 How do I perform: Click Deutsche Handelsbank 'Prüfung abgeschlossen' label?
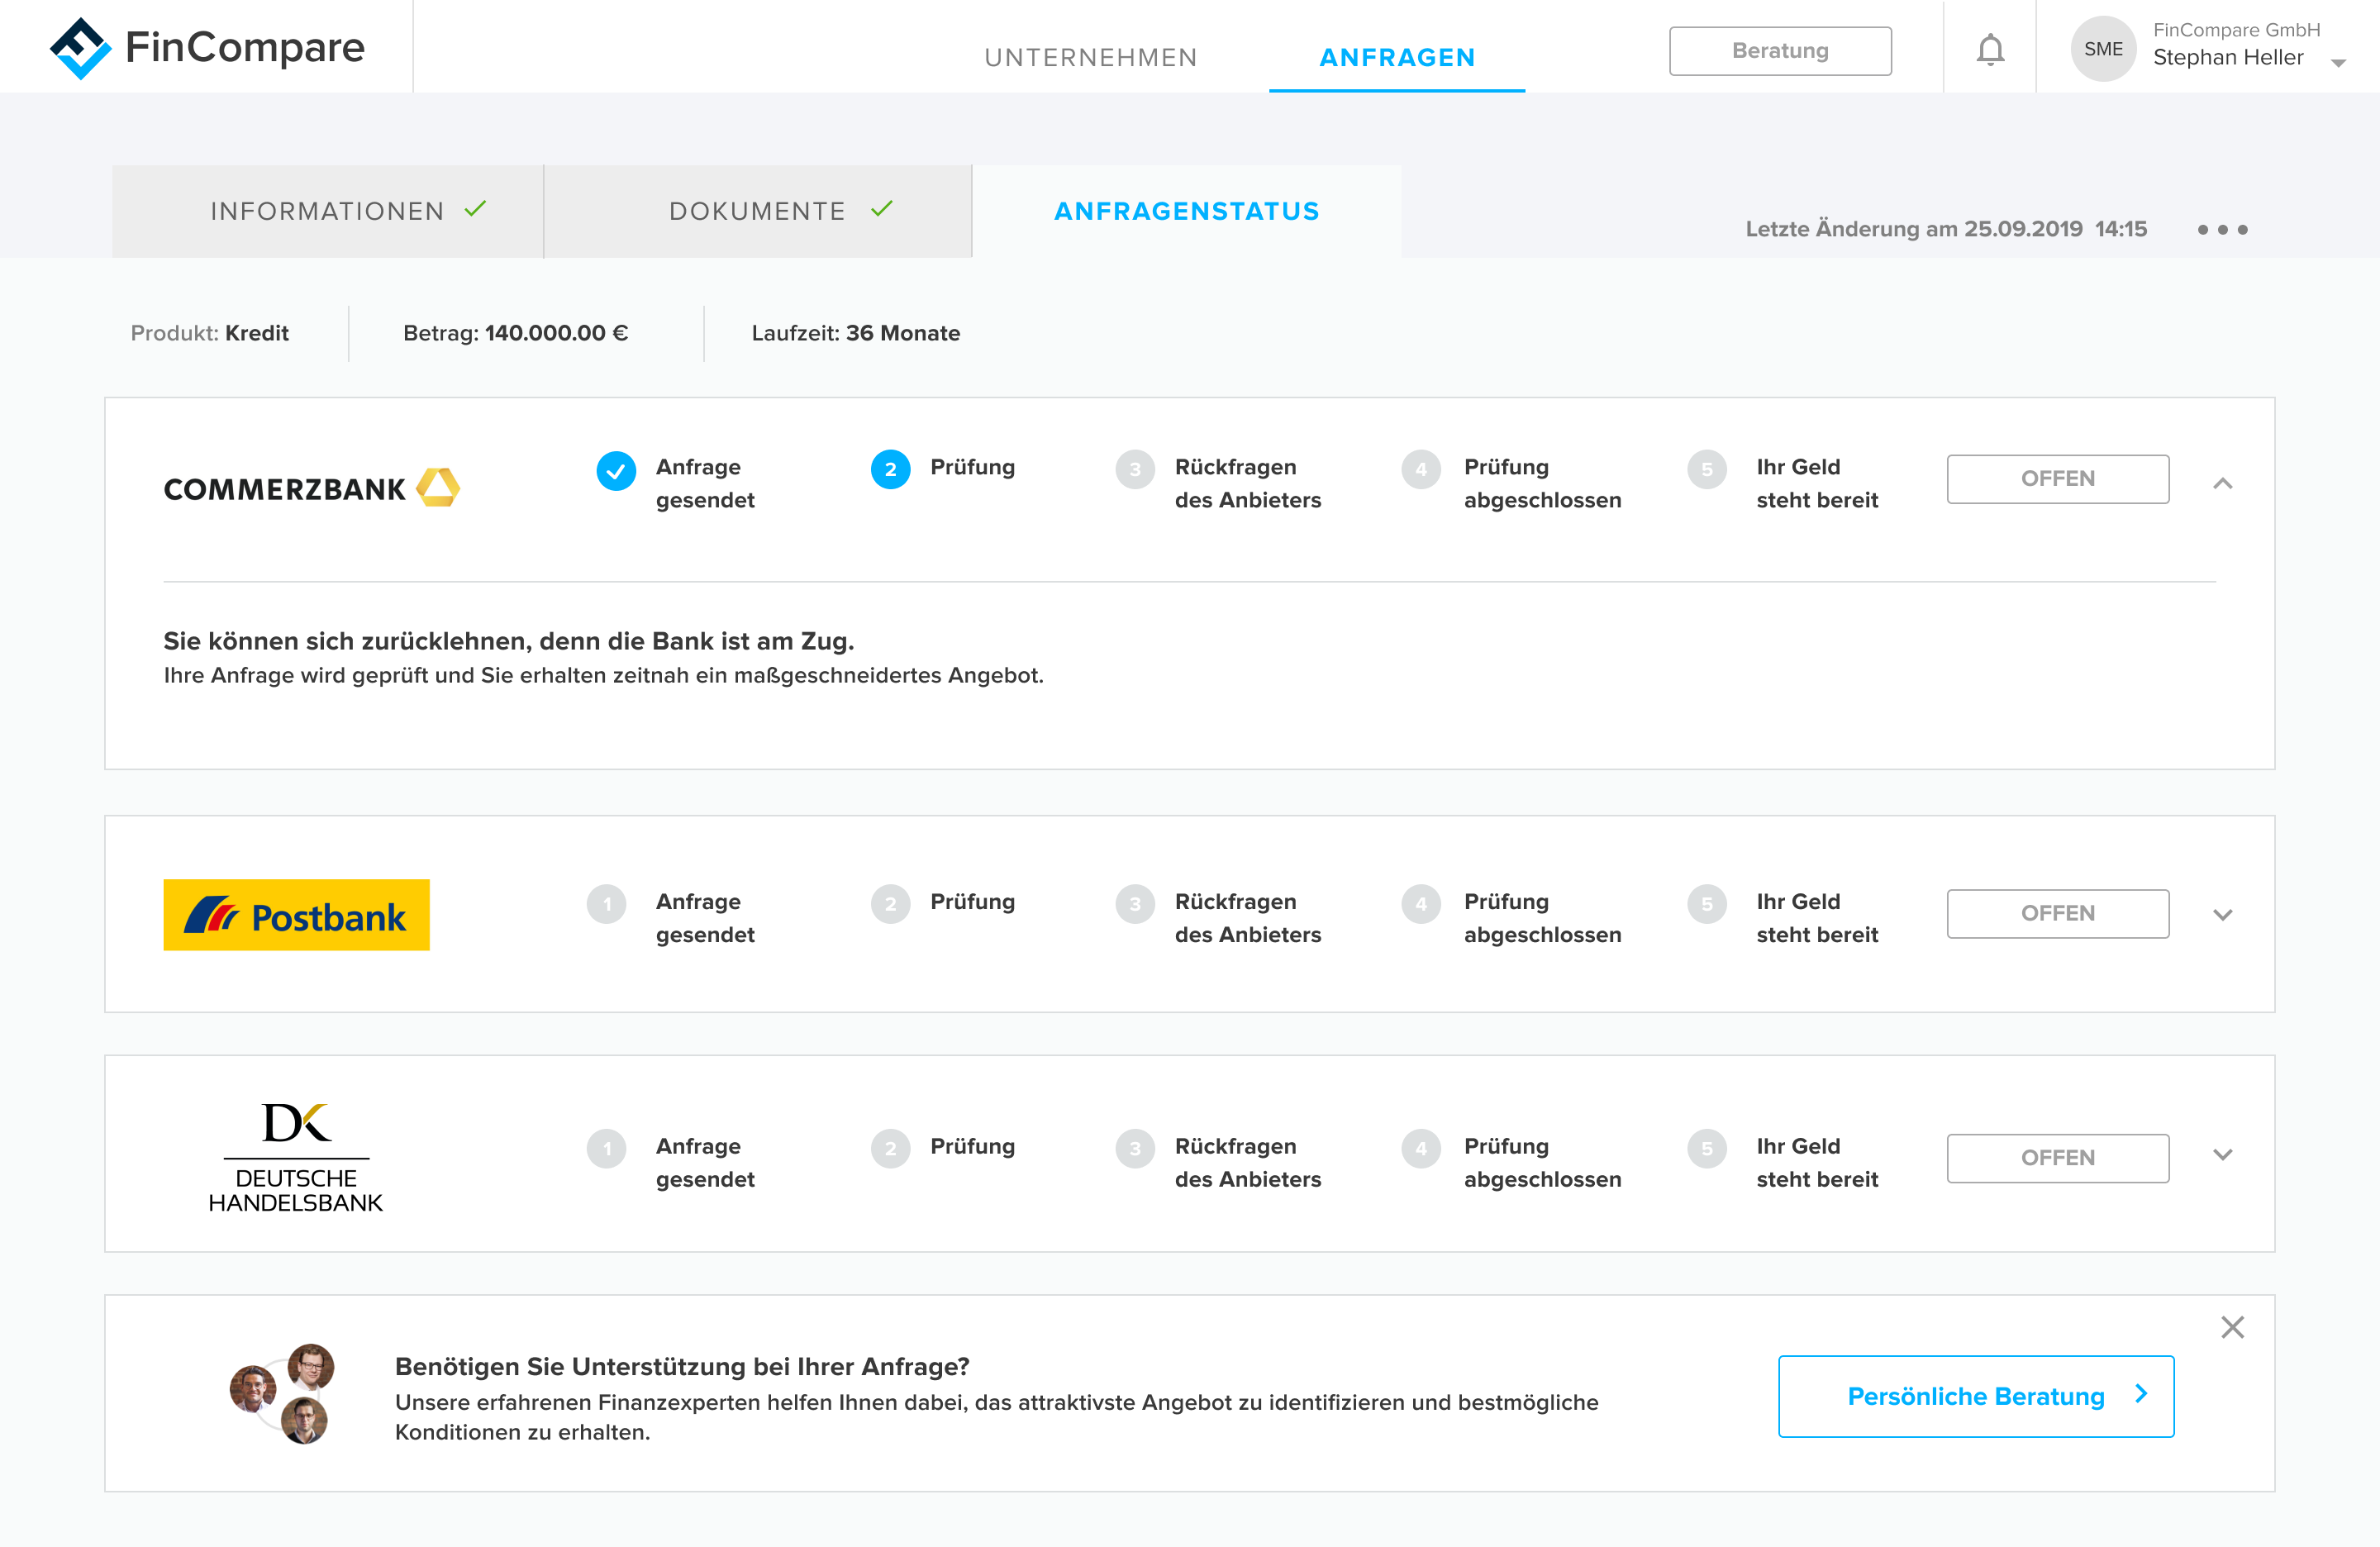1542,1162
